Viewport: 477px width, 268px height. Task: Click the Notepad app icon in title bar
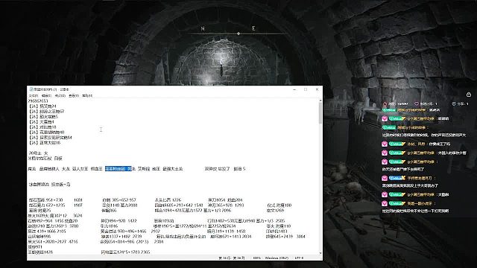click(31, 89)
